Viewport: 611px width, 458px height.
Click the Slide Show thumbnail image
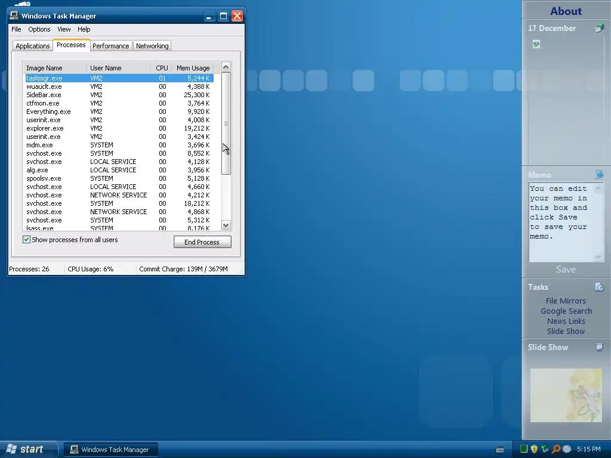566,395
